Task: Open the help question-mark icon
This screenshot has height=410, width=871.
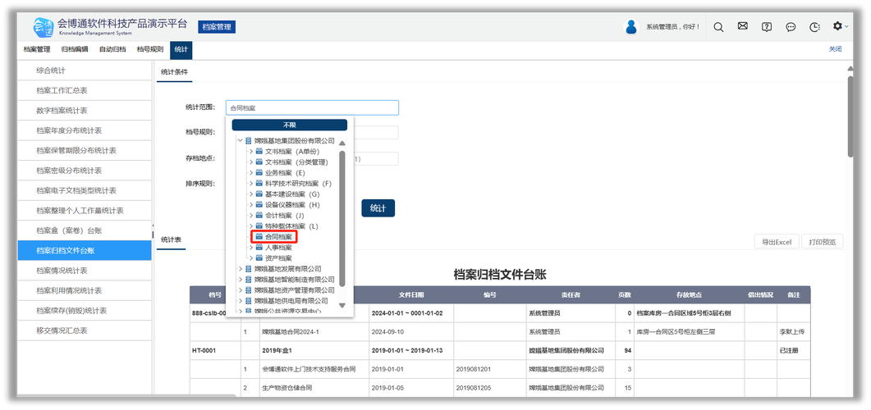Action: [x=767, y=26]
